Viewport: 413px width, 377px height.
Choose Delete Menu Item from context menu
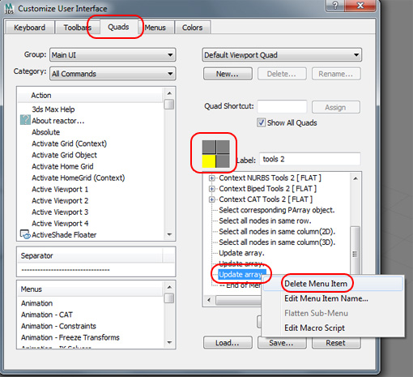[x=333, y=284]
